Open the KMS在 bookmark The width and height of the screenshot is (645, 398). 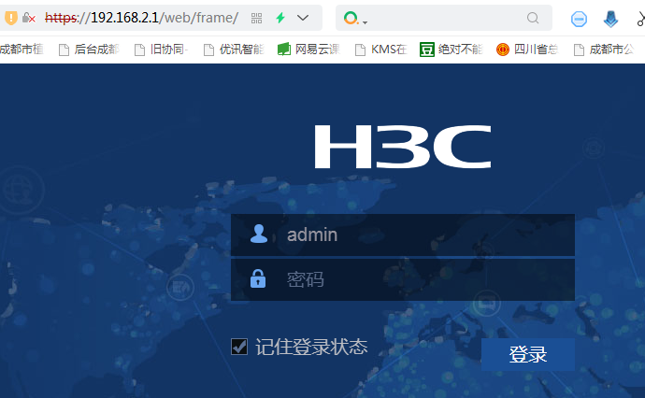[x=380, y=50]
